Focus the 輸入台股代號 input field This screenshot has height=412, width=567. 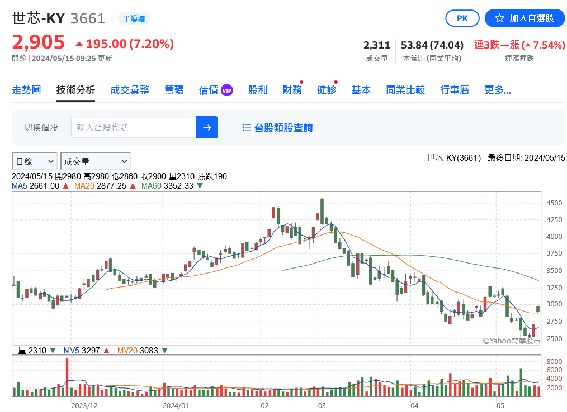pyautogui.click(x=134, y=127)
